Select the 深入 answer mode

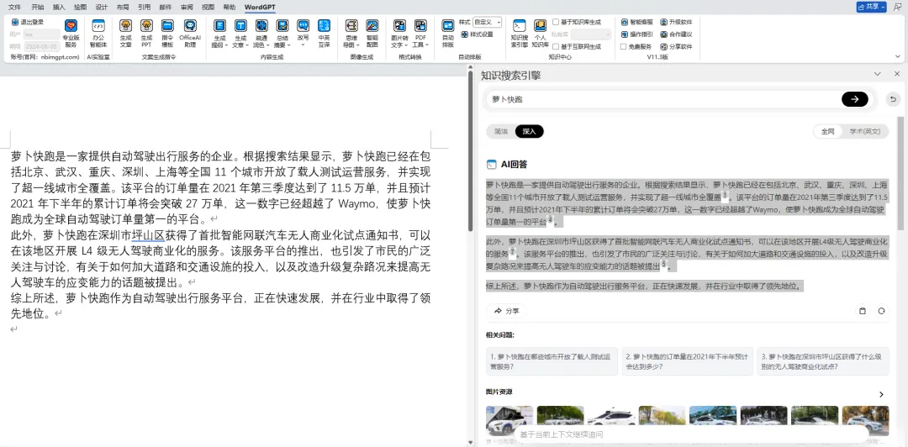click(530, 131)
